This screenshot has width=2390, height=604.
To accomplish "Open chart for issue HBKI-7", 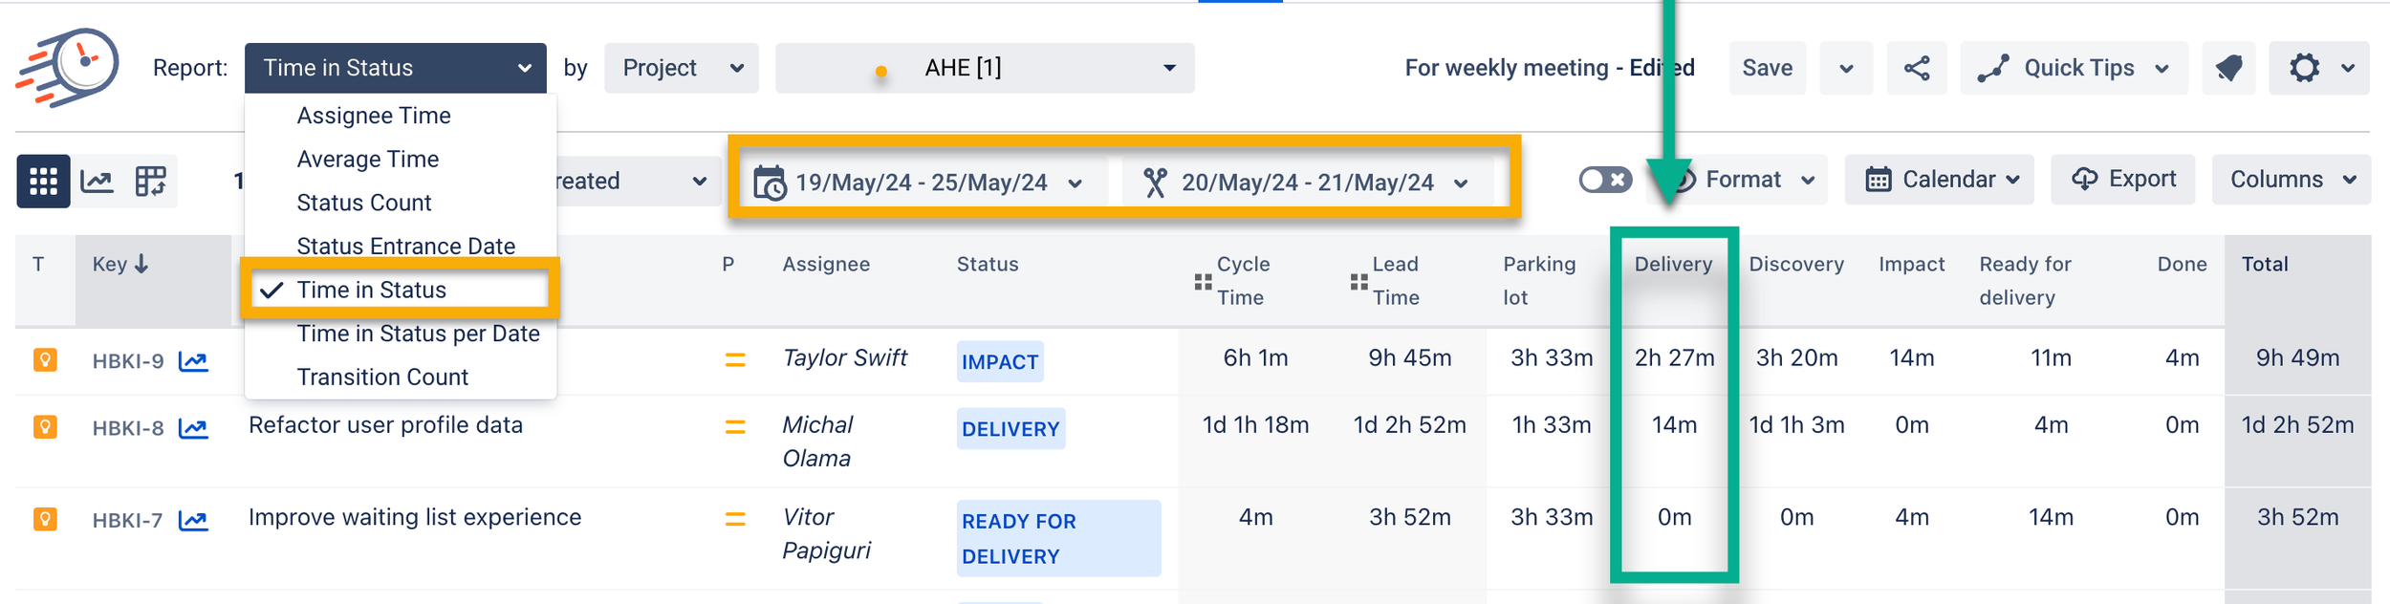I will pos(193,521).
